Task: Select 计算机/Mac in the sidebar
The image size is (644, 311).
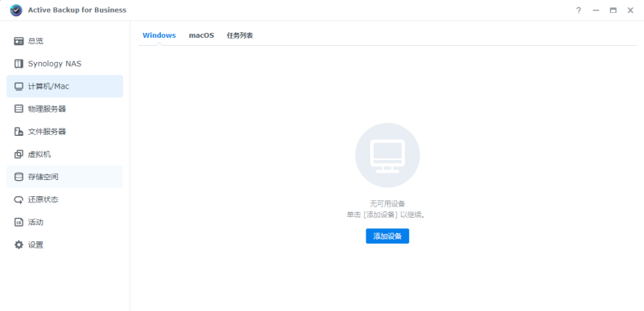Action: 65,87
